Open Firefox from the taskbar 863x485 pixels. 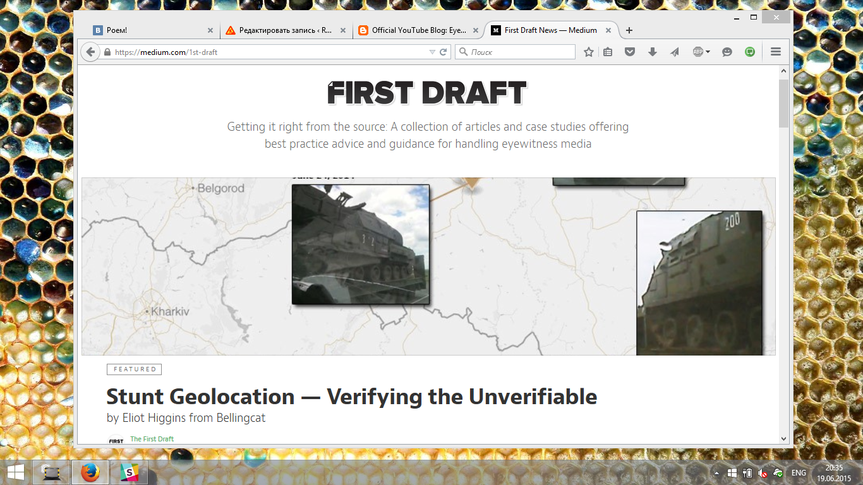[x=90, y=472]
